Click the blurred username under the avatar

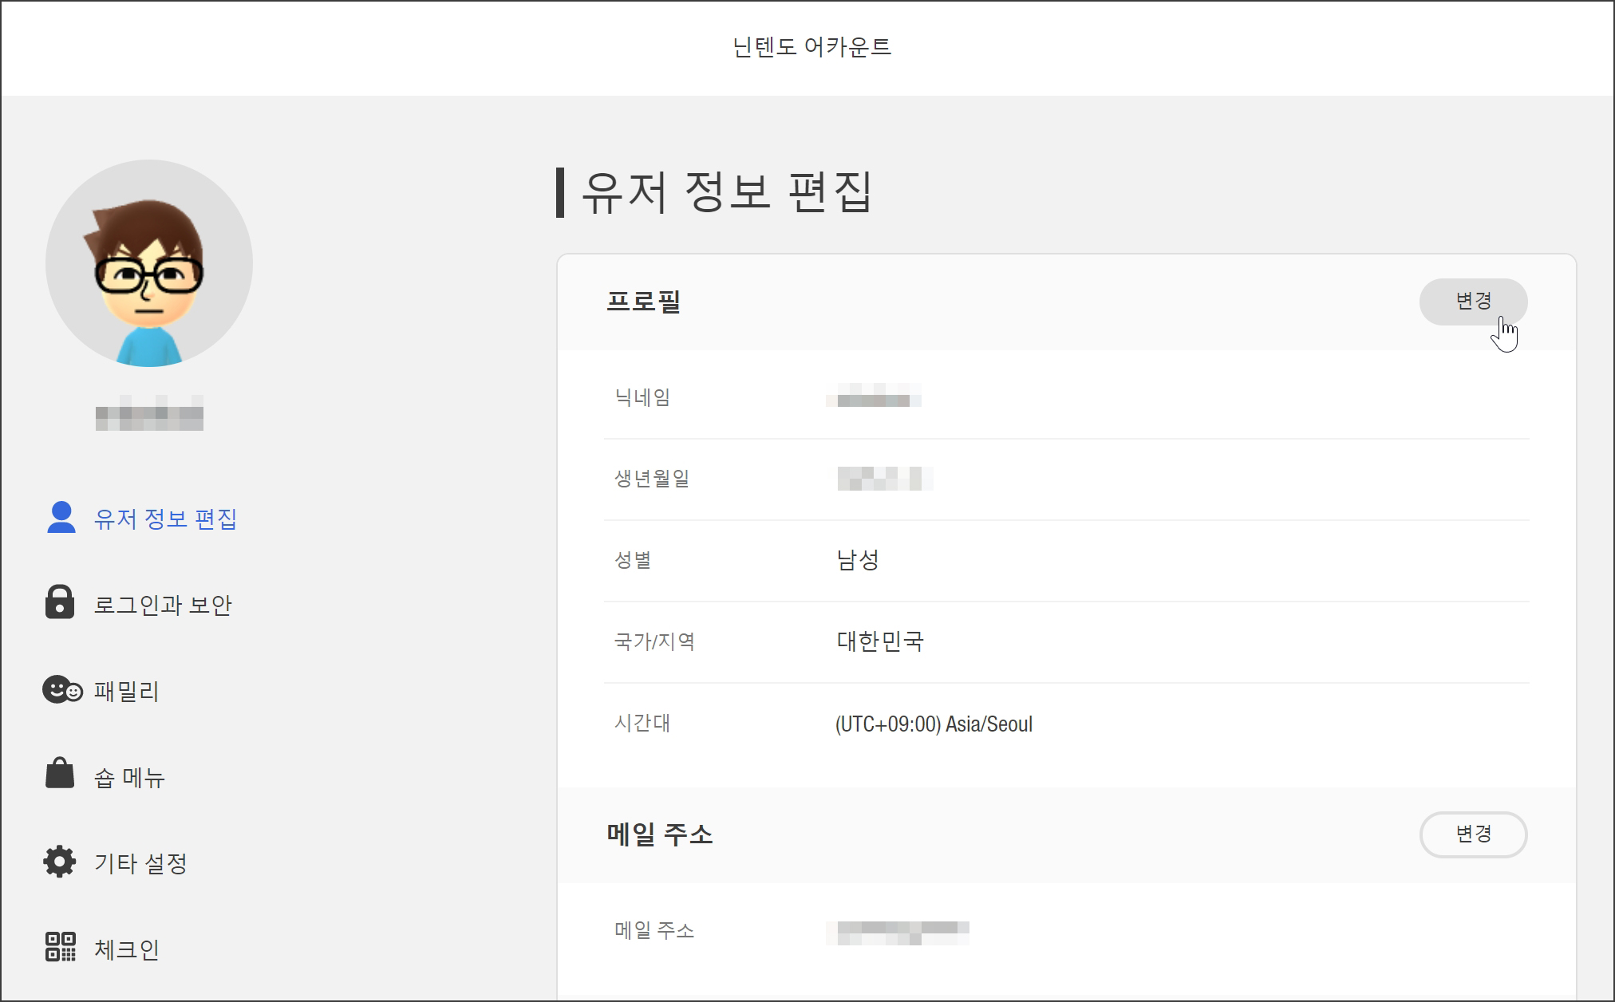149,414
